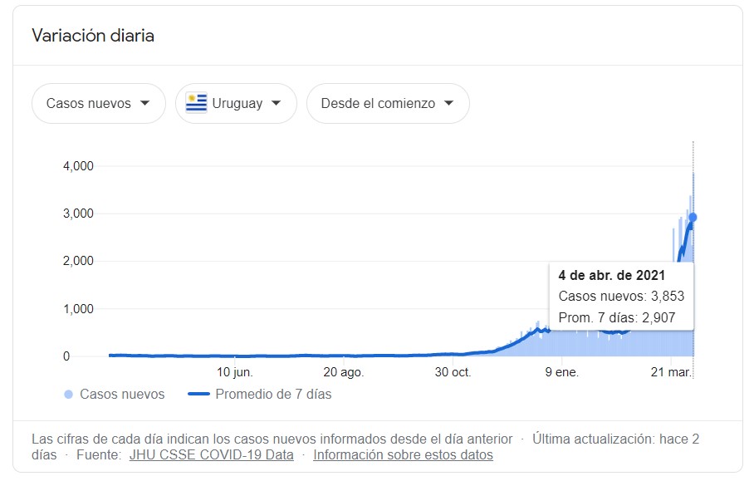754x481 pixels.
Task: Click the 10 jun. axis label
Action: point(235,372)
